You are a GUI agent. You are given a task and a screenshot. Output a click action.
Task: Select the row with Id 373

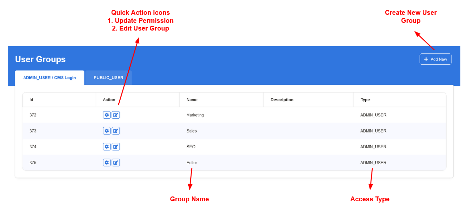[33, 131]
